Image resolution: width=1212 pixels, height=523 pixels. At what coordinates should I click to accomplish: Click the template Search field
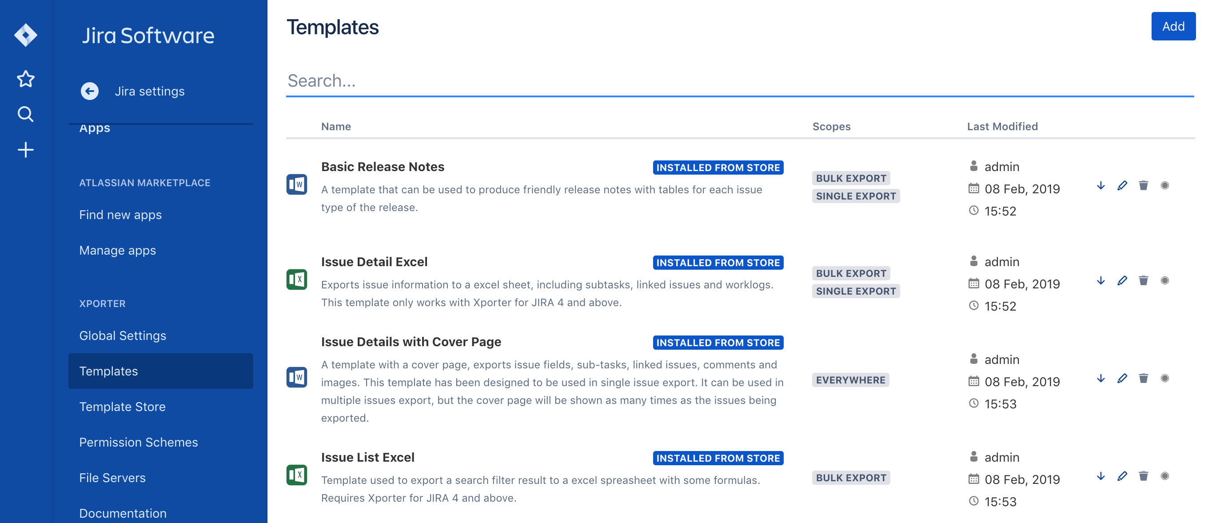(739, 81)
